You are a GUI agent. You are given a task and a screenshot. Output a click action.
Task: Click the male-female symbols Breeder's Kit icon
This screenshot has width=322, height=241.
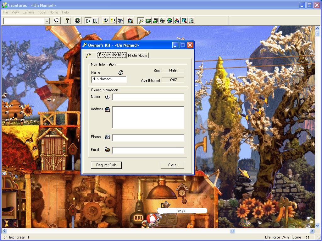(163, 21)
